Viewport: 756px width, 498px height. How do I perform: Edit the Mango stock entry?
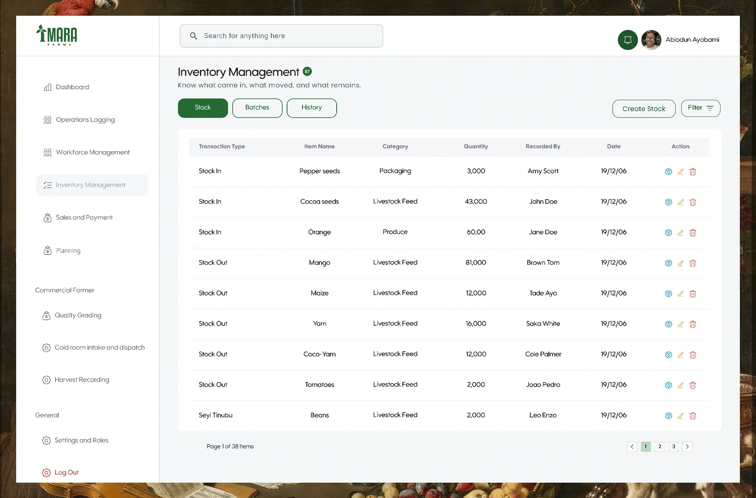(x=680, y=263)
